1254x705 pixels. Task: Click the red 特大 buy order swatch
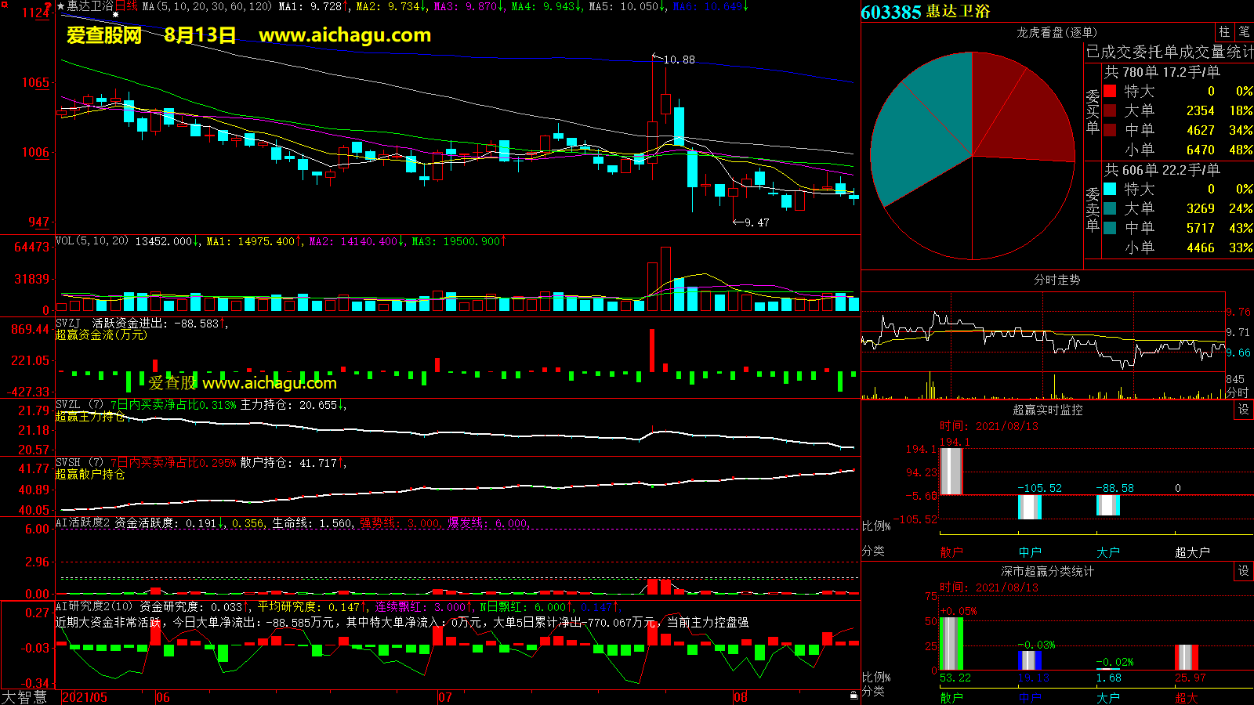[x=1110, y=91]
